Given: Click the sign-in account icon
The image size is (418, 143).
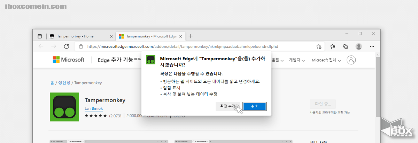Looking at the screenshot, I should click(351, 60).
